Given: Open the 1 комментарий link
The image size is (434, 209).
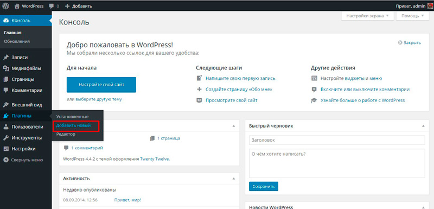Looking at the screenshot, I should (x=87, y=148).
